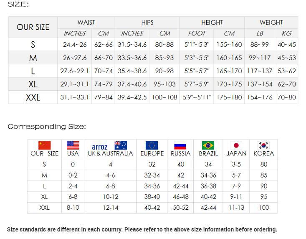Click the Brazil flag icon
The width and height of the screenshot is (306, 239).
tap(208, 145)
